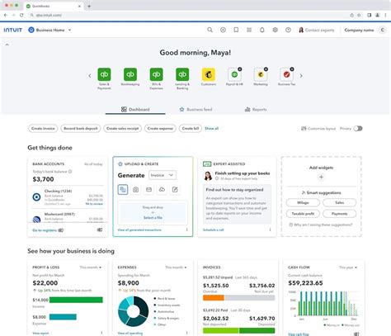Open Expert Assisted card options menu
The height and width of the screenshot is (336, 391).
pos(270,230)
